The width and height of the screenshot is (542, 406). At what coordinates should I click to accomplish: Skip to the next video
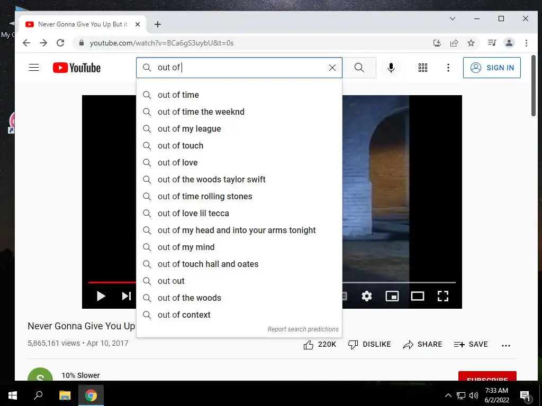[x=127, y=296]
